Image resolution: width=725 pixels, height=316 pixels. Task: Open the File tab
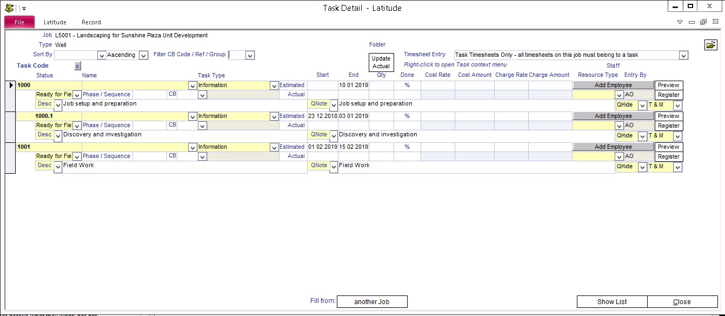click(x=19, y=22)
